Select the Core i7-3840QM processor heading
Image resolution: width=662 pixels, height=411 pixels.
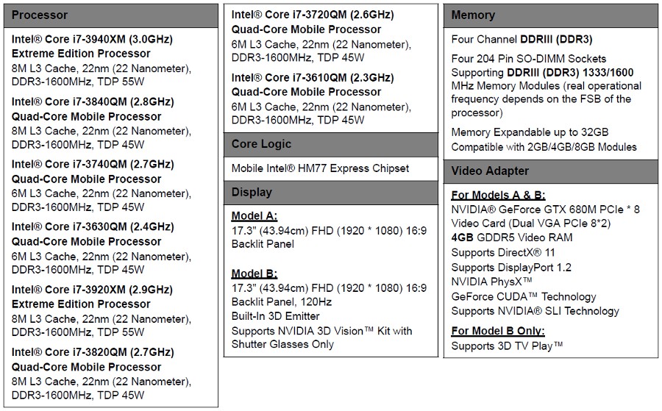[93, 110]
